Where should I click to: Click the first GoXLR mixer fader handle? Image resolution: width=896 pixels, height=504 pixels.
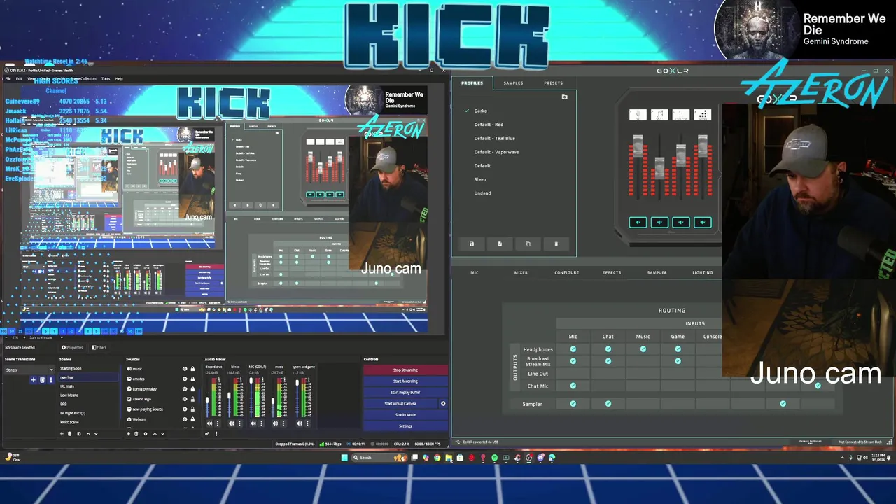(x=638, y=146)
